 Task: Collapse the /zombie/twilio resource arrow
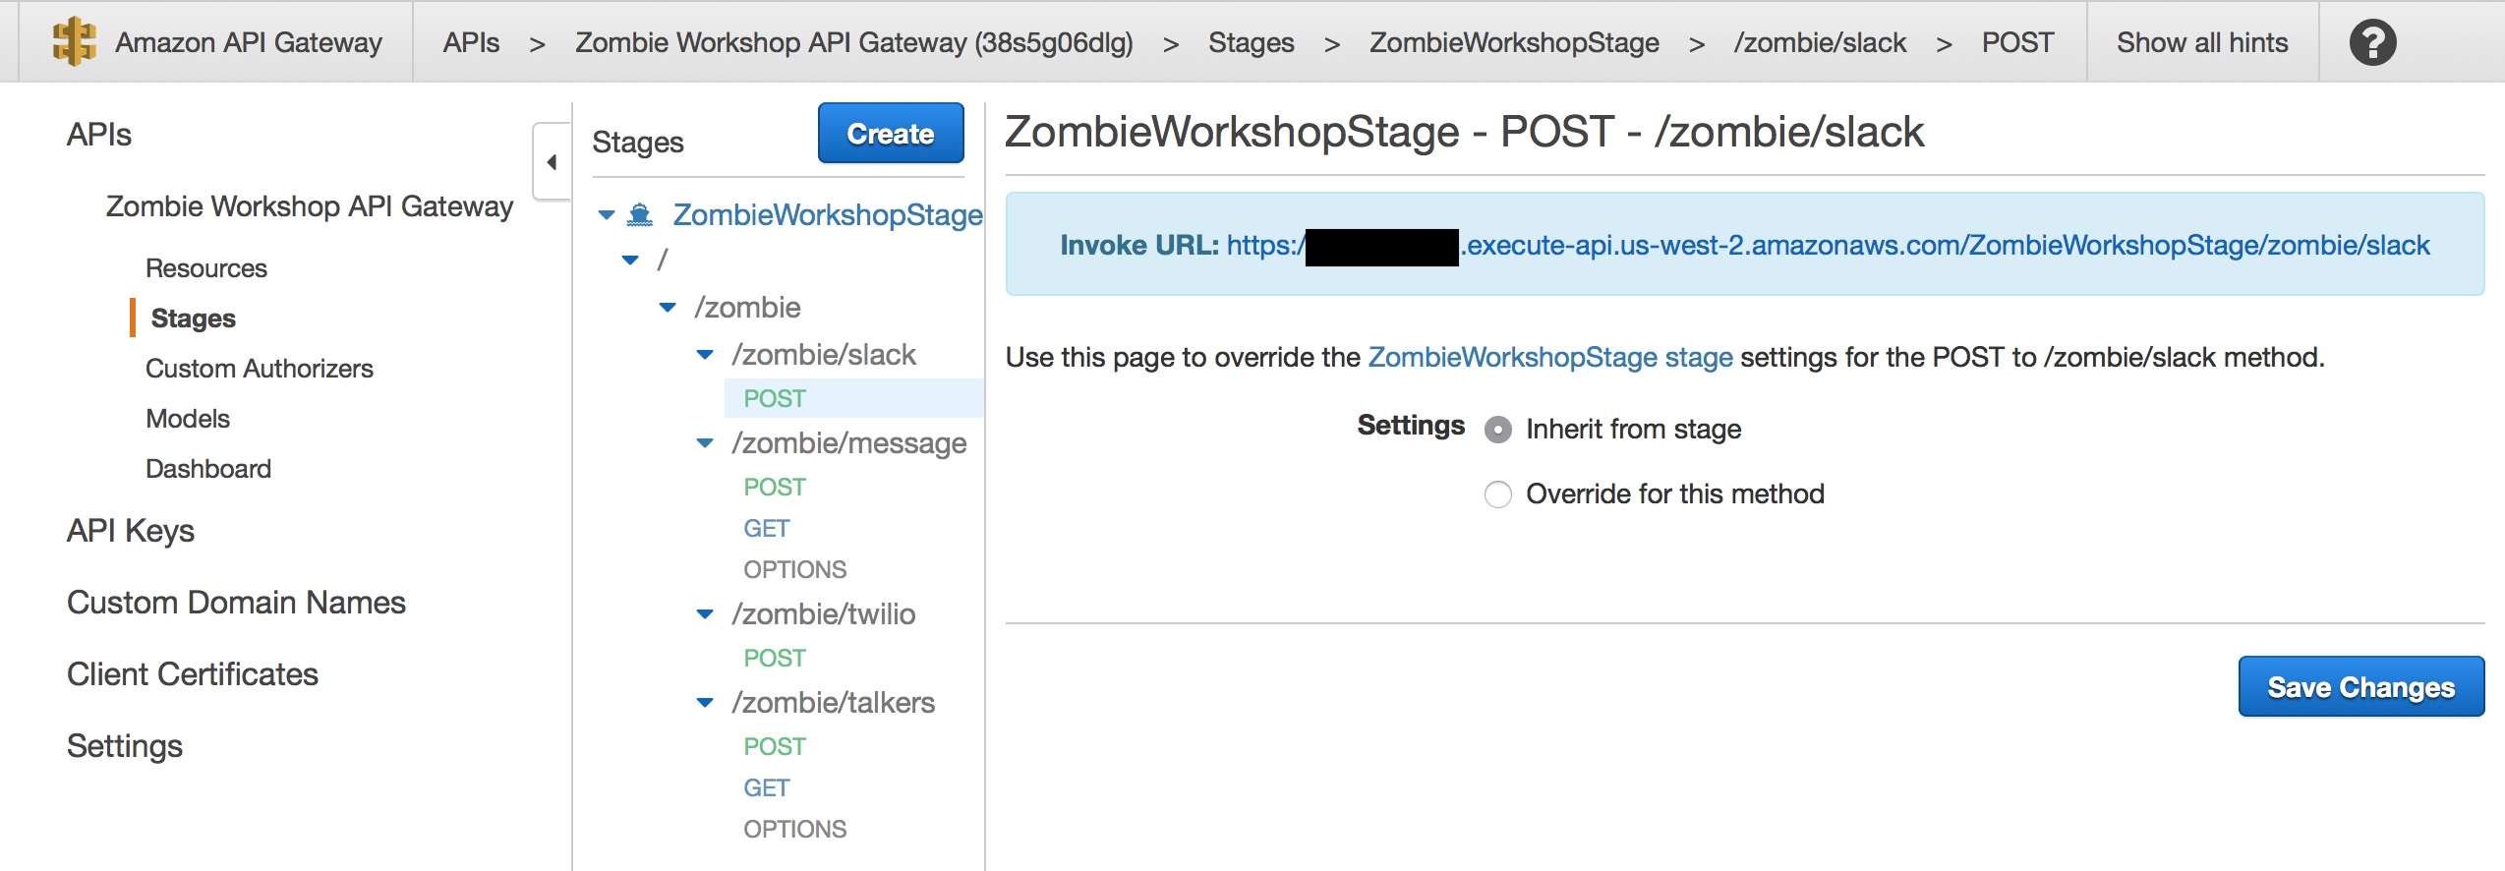(705, 614)
